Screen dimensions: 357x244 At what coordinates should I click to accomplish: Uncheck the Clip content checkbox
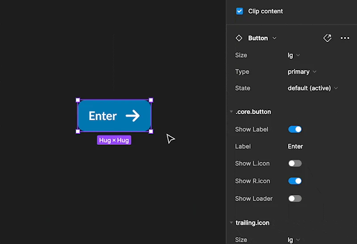pos(240,11)
